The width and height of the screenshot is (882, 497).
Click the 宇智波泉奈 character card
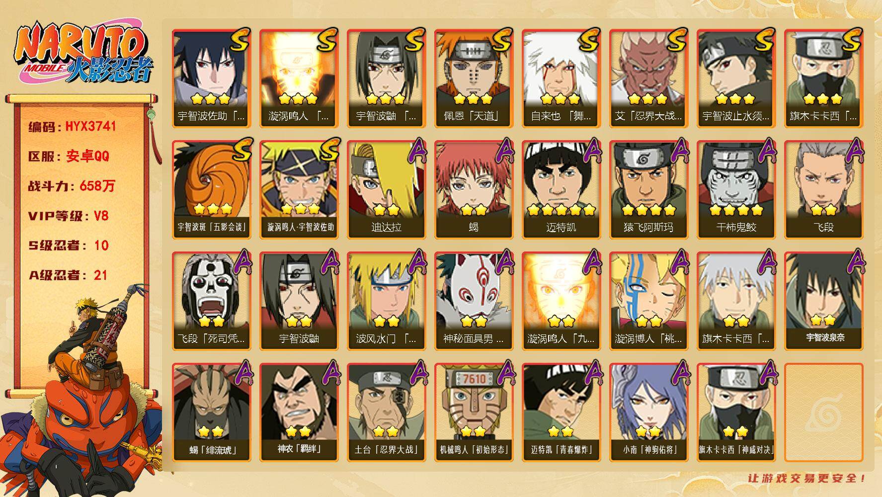click(x=824, y=301)
